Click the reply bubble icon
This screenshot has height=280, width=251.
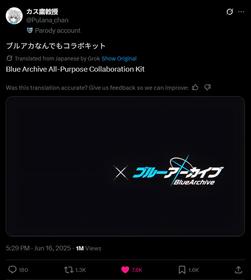click(x=12, y=270)
